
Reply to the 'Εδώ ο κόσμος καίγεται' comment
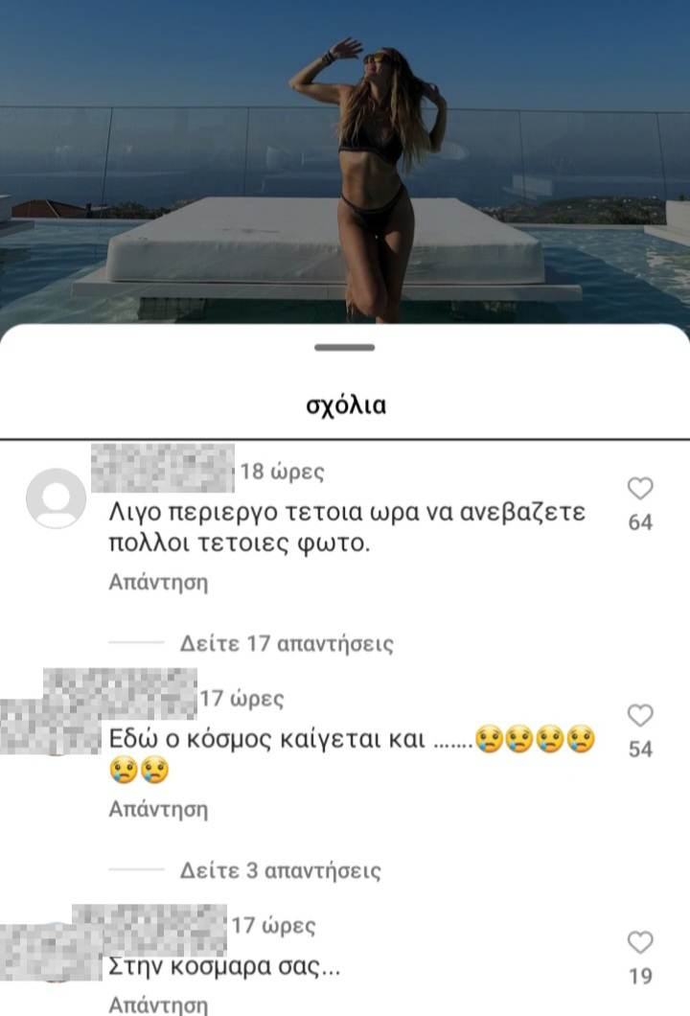point(158,809)
